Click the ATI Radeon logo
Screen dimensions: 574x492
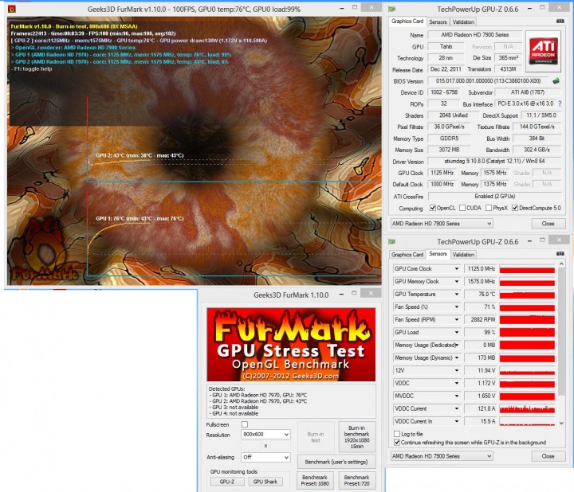[x=543, y=51]
